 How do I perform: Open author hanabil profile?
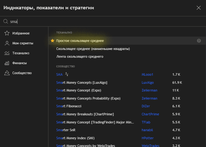click(147, 130)
